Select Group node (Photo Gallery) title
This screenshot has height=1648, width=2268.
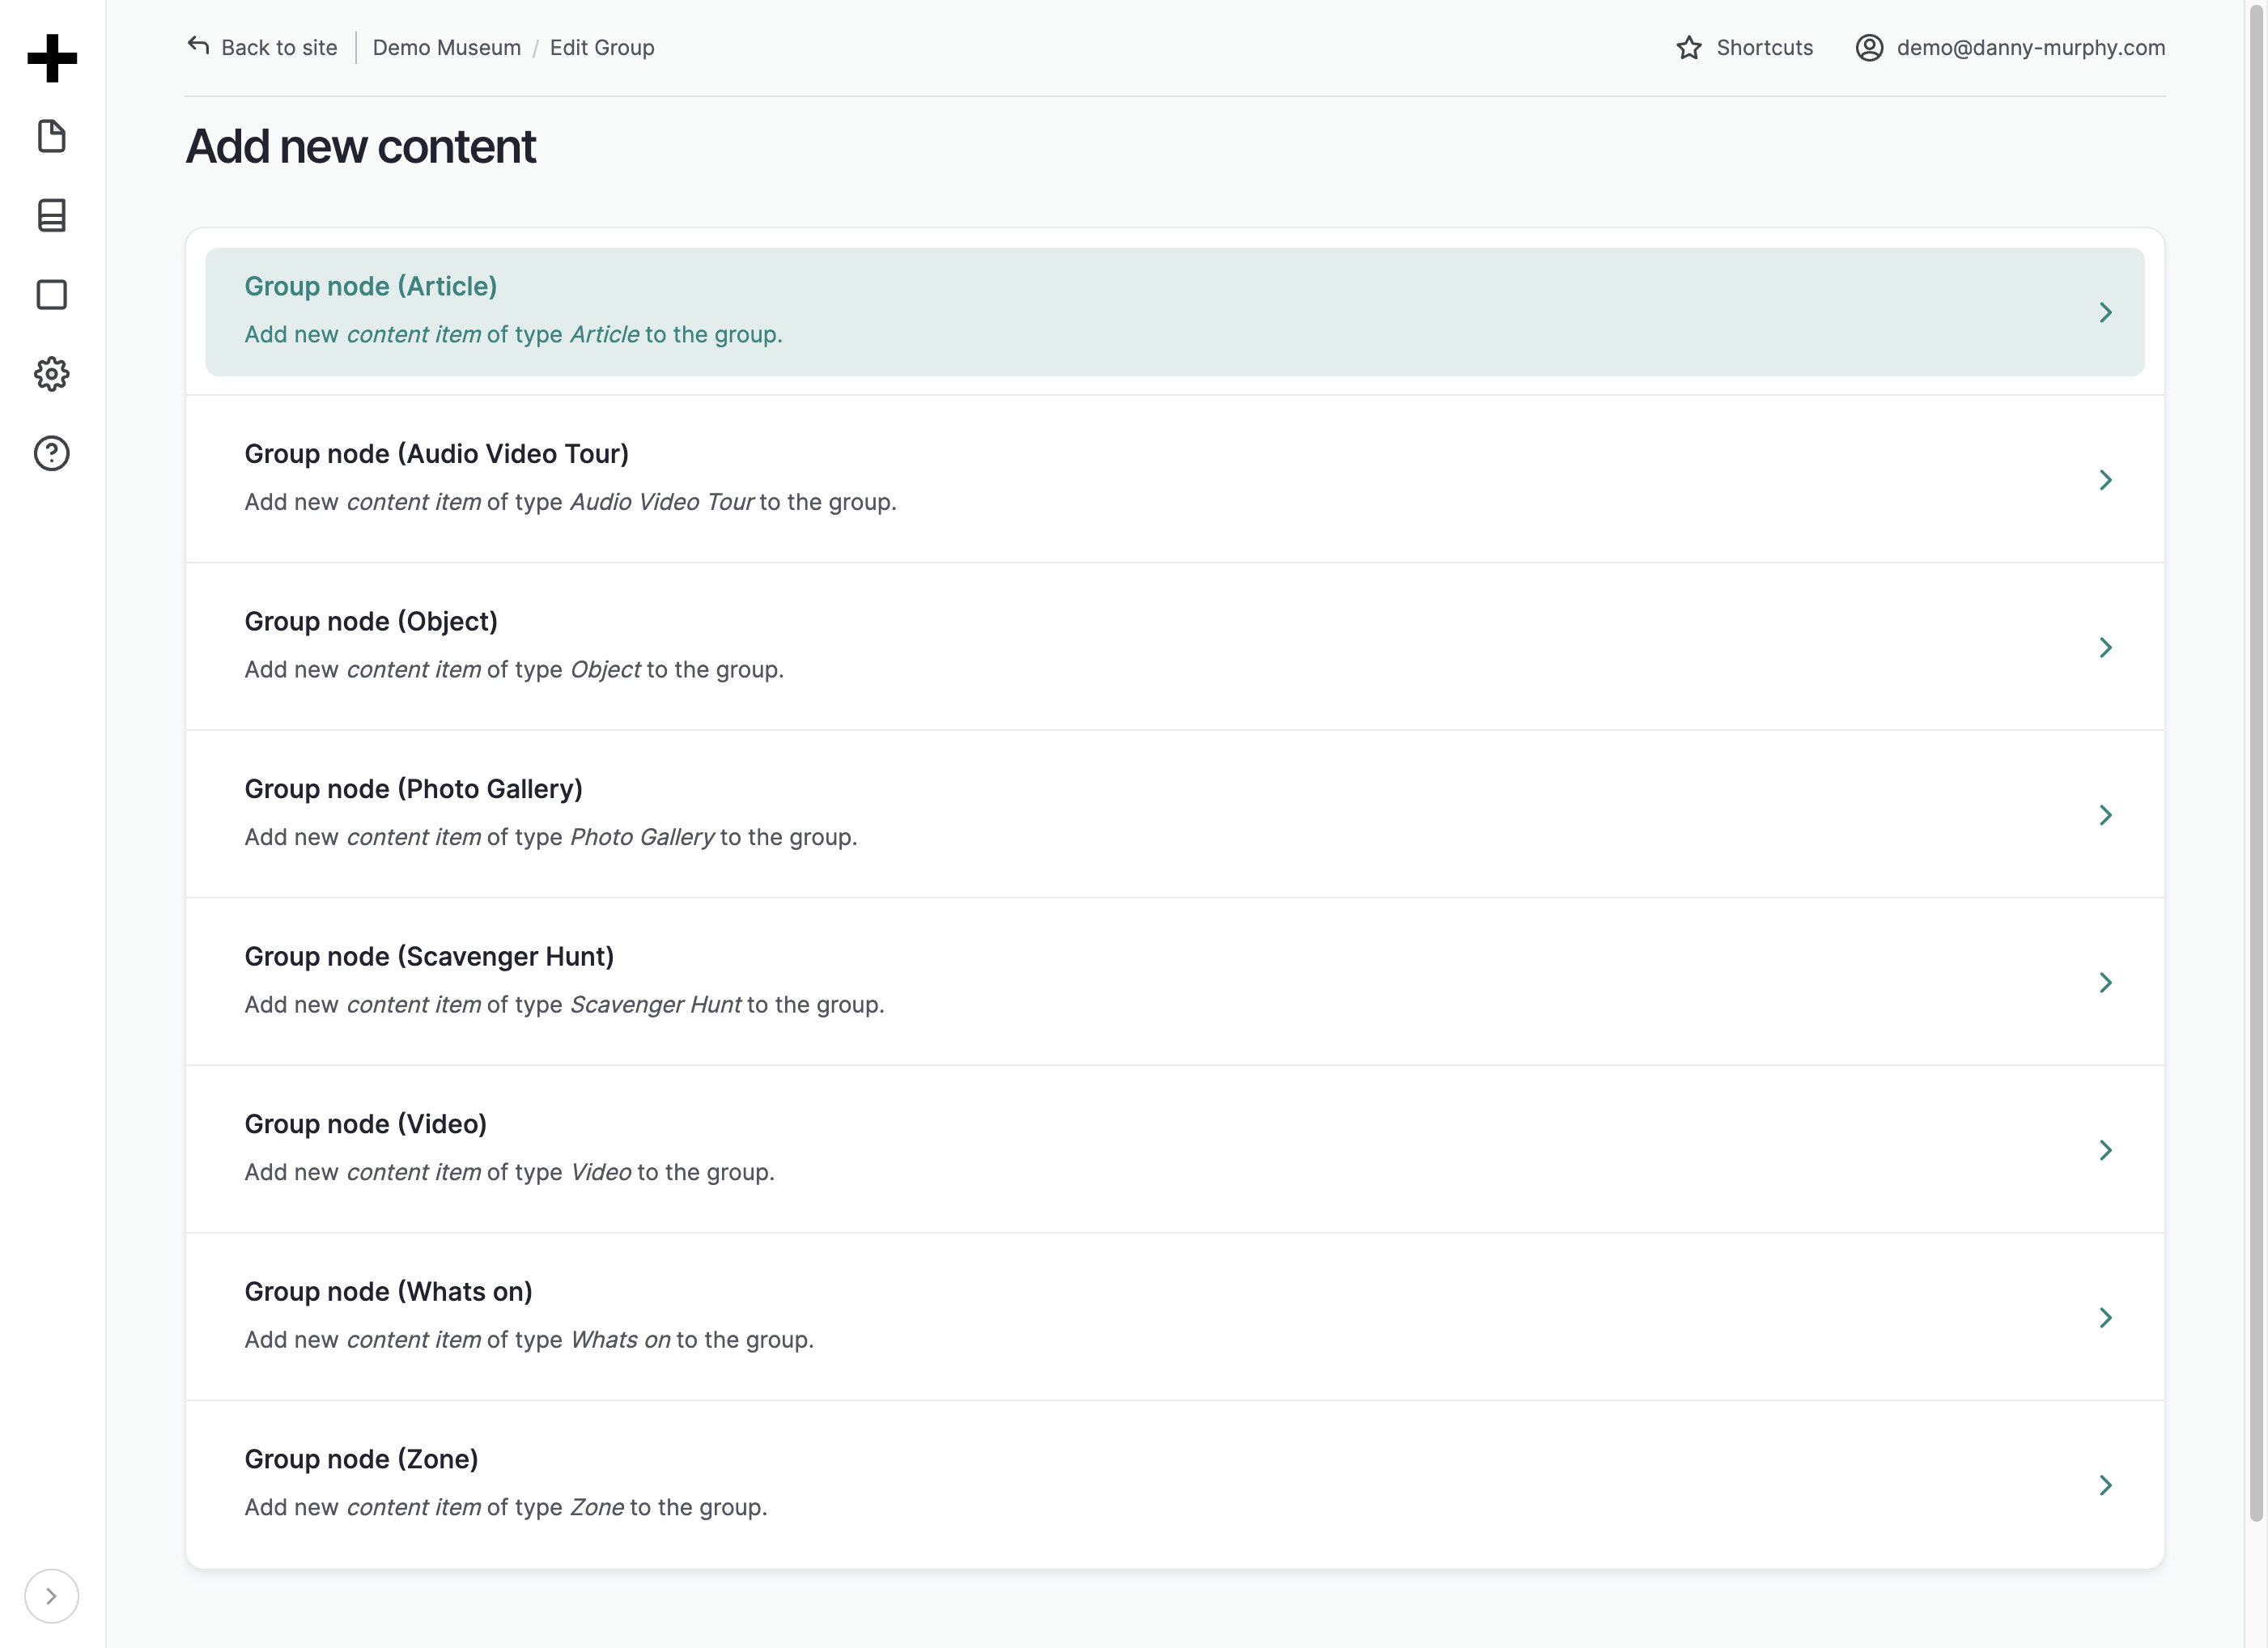414,788
